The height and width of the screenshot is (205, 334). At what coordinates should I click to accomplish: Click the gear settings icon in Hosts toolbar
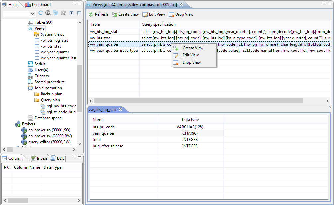(x=63, y=13)
